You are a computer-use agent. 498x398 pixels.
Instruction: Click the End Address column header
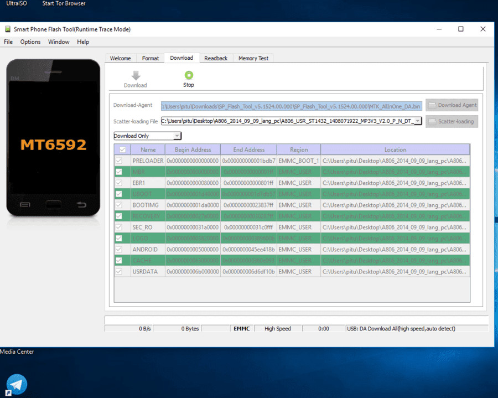click(248, 149)
